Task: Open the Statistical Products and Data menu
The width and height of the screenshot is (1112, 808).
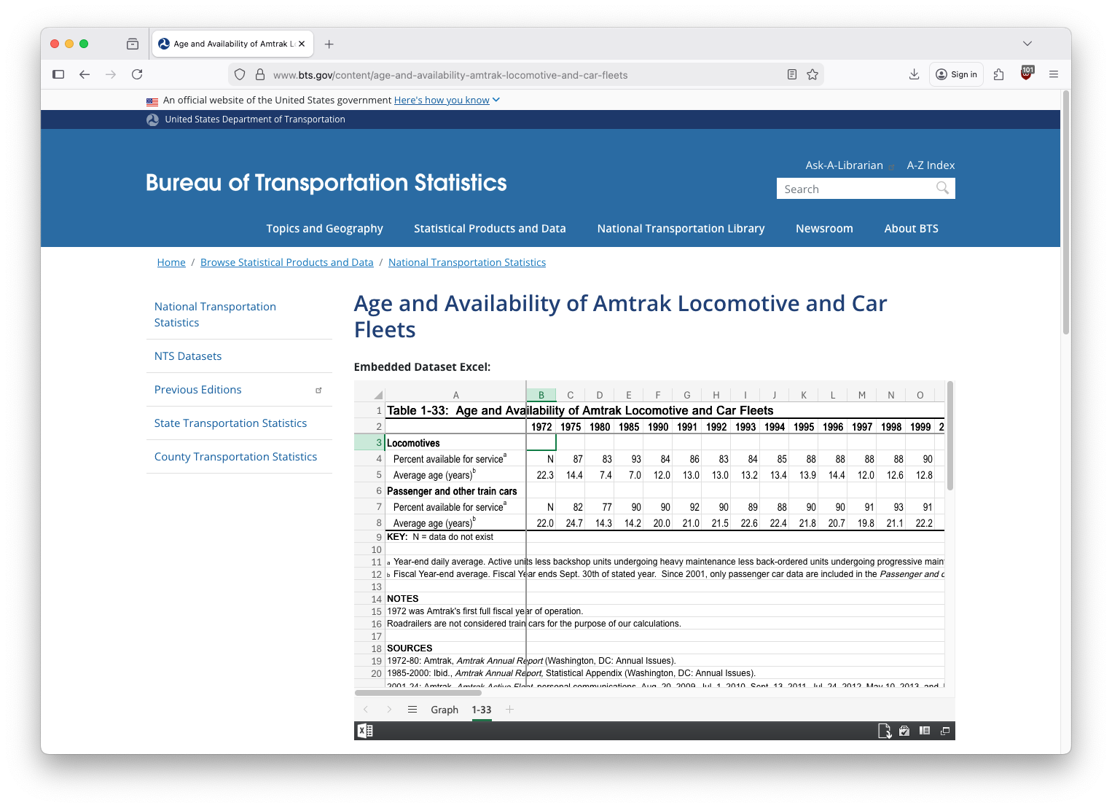Action: coord(490,228)
